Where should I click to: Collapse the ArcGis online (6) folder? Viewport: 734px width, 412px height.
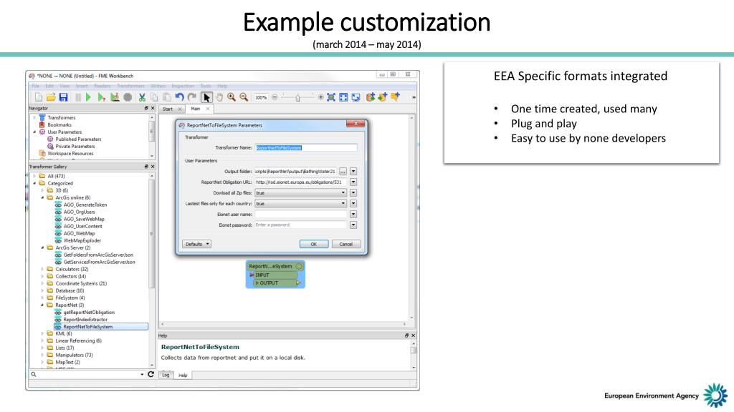tap(42, 197)
